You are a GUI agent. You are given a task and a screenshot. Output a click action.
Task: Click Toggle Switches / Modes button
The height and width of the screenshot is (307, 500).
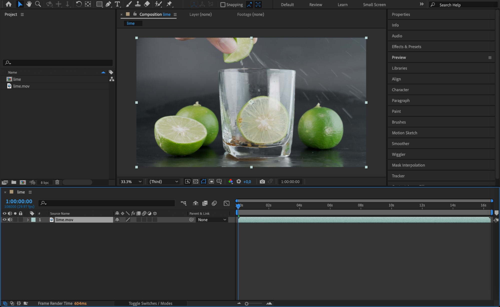(150, 303)
